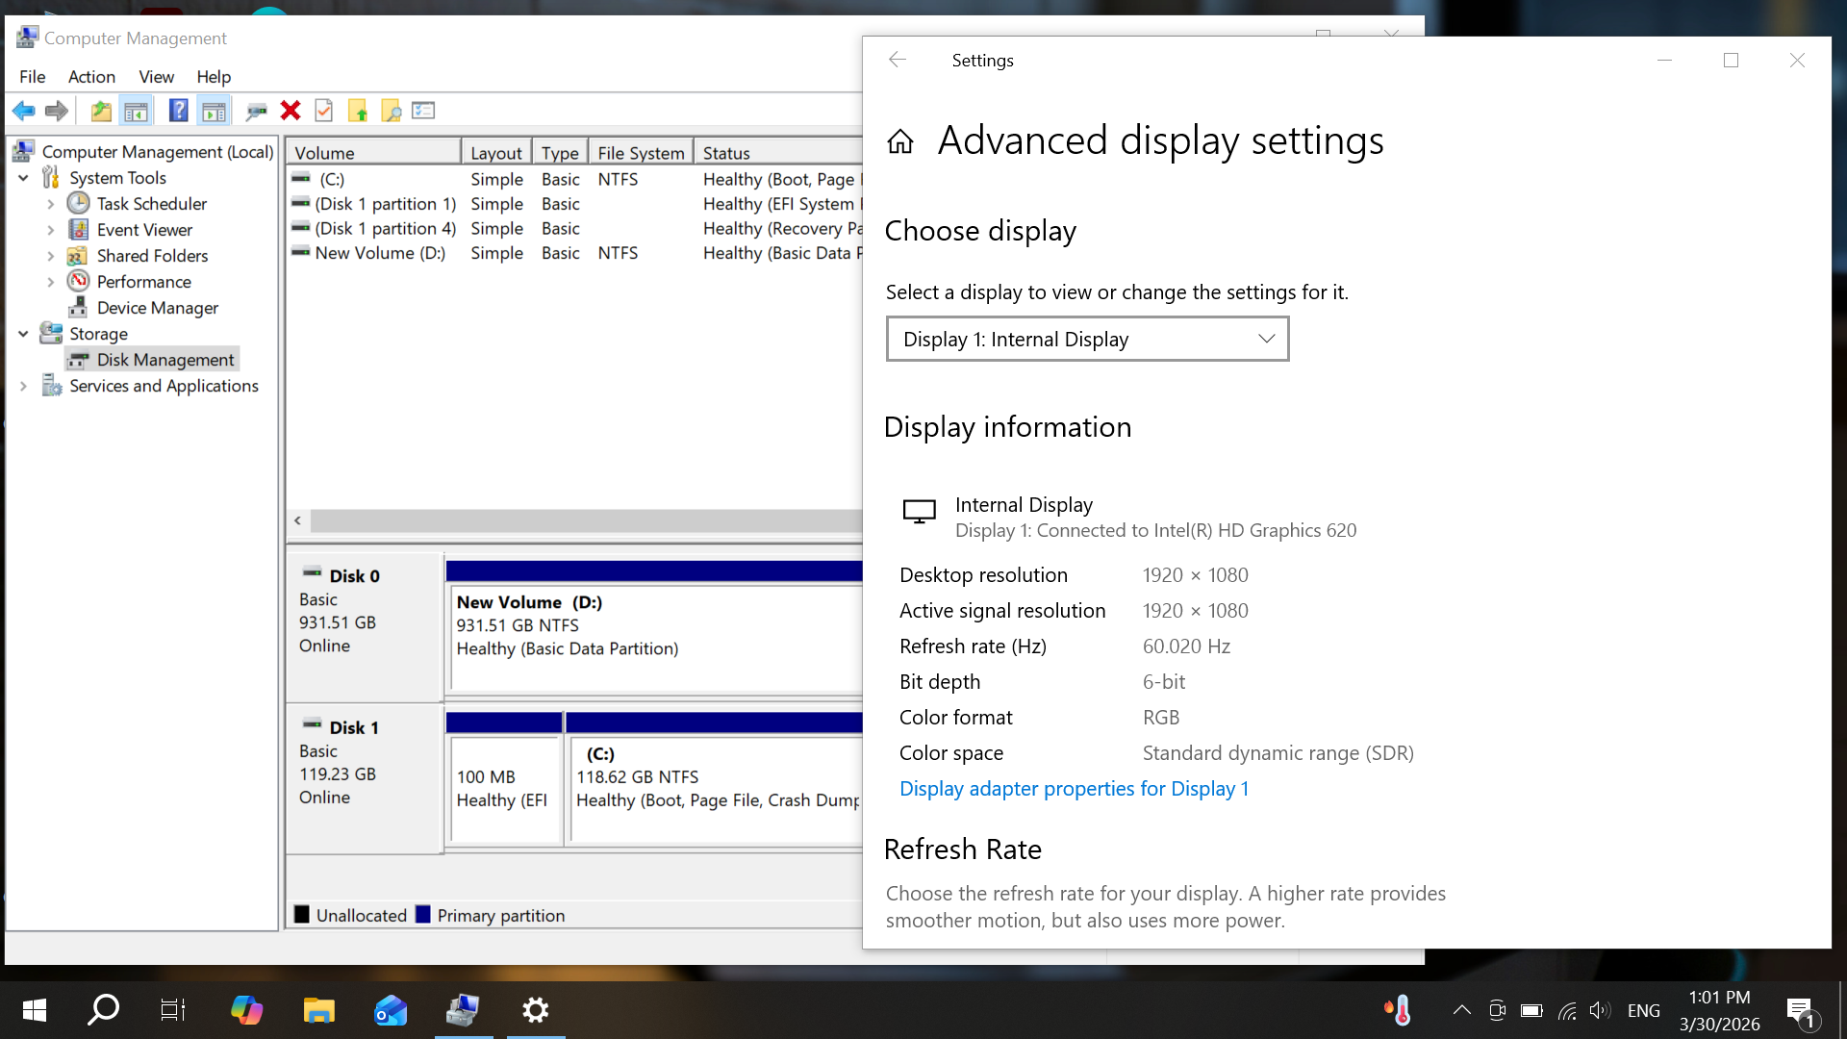Expand Services and Applications node
The width and height of the screenshot is (1847, 1039).
tap(23, 386)
